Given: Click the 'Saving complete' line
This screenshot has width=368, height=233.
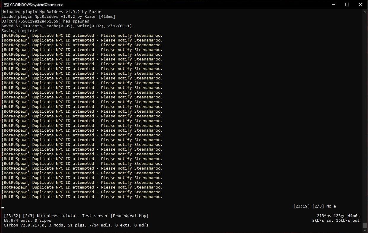Looking at the screenshot, I should coord(19,31).
